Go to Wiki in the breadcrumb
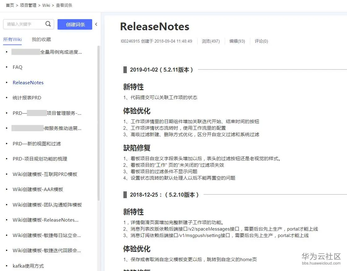This screenshot has width=347, height=271. [x=46, y=5]
